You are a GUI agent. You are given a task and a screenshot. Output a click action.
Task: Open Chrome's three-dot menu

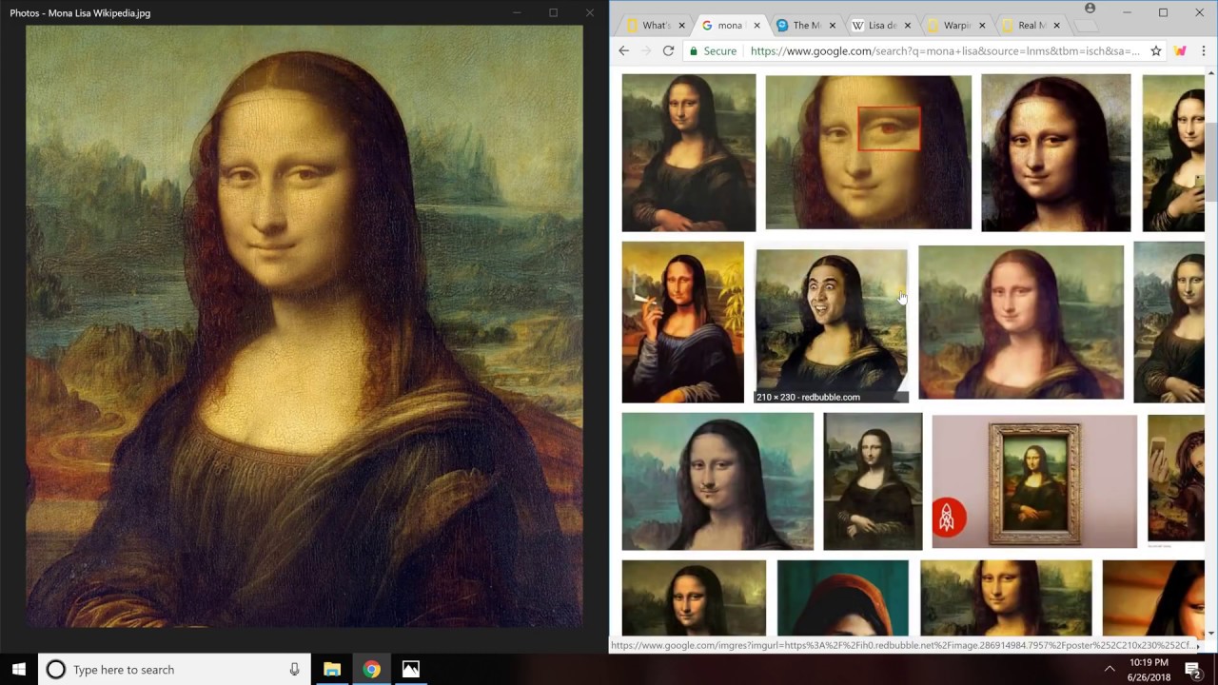1203,51
